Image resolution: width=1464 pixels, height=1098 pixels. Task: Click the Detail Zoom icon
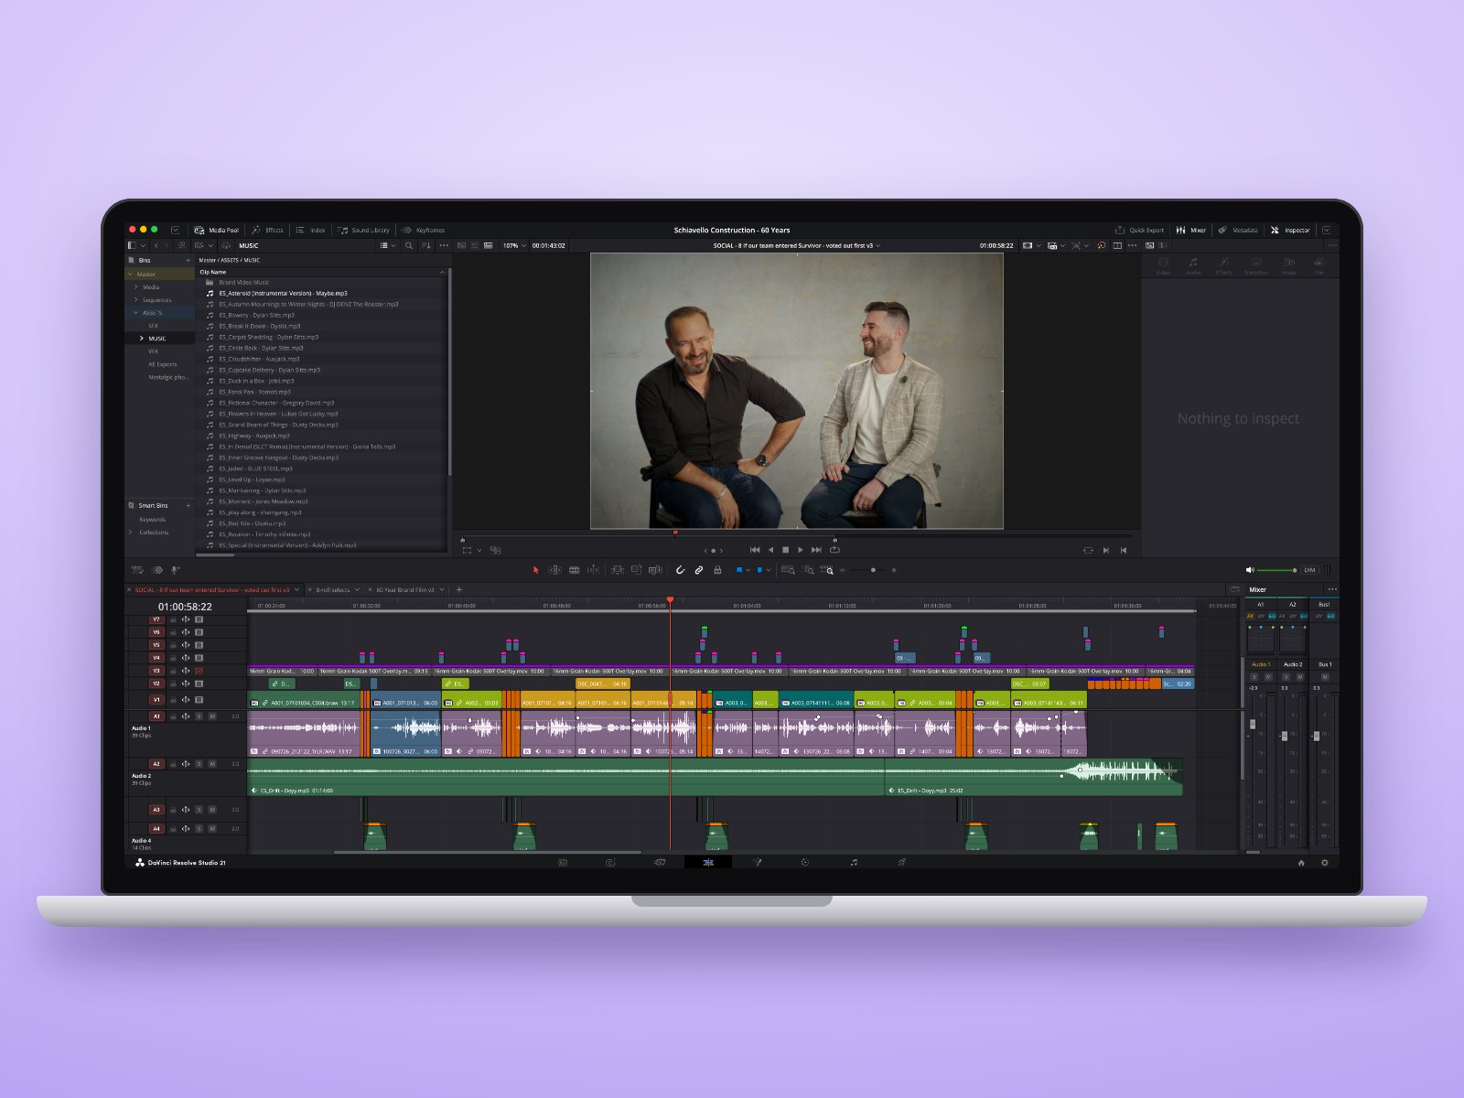(x=808, y=570)
